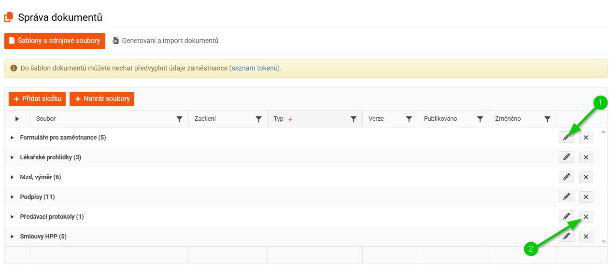The width and height of the screenshot is (611, 267).
Task: Remove the Předávací protokoly folder
Action: pyautogui.click(x=586, y=217)
